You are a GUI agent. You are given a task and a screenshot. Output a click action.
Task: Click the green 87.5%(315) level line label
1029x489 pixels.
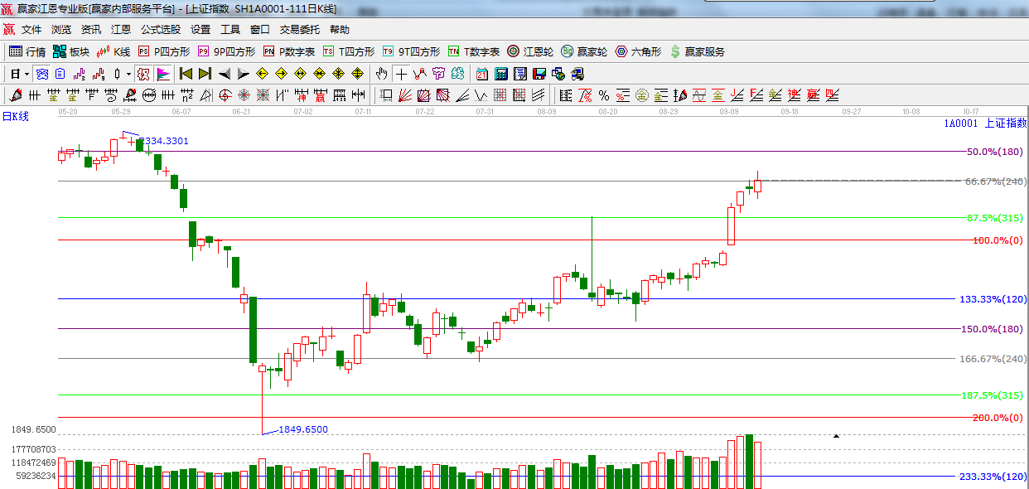click(x=995, y=218)
